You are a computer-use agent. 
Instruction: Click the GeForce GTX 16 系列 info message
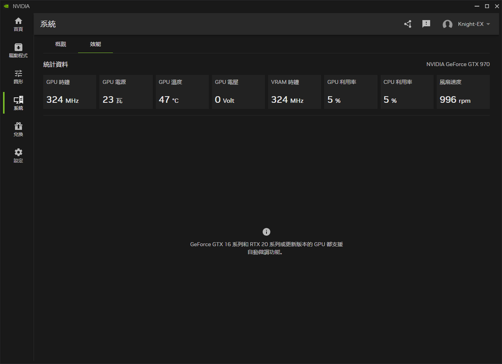(266, 248)
